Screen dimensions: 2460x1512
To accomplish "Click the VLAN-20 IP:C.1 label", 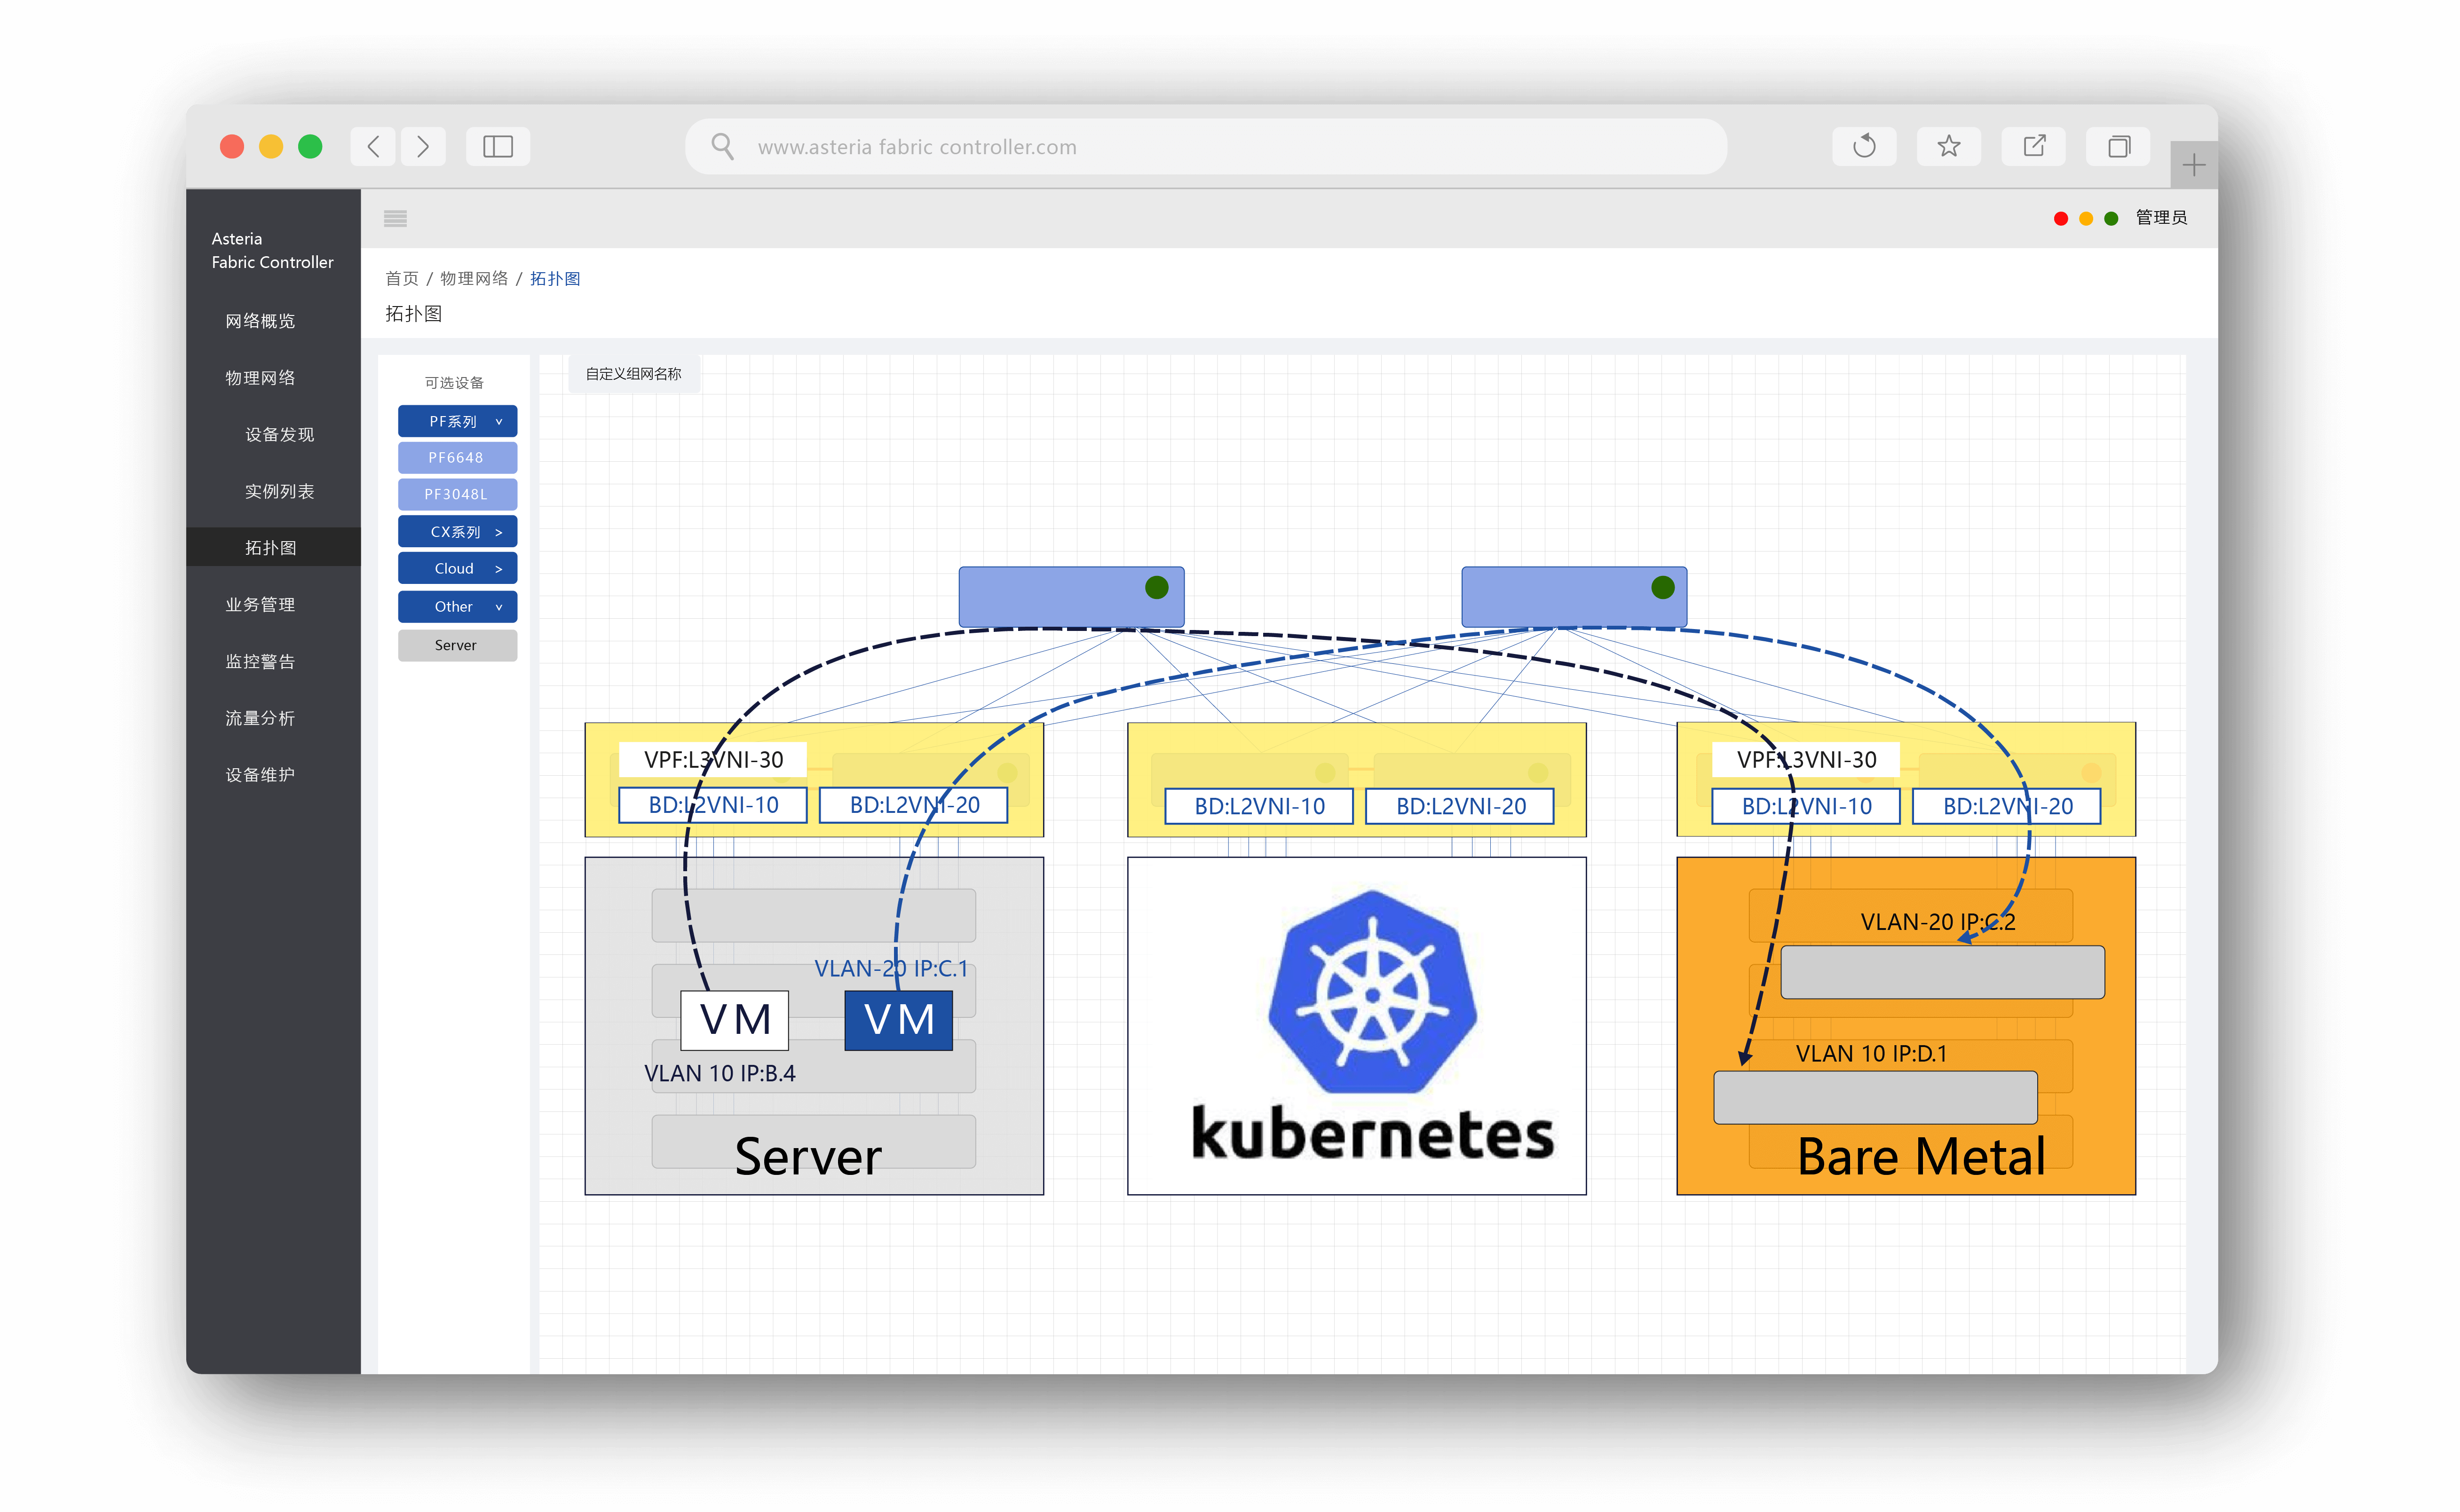I will click(891, 968).
